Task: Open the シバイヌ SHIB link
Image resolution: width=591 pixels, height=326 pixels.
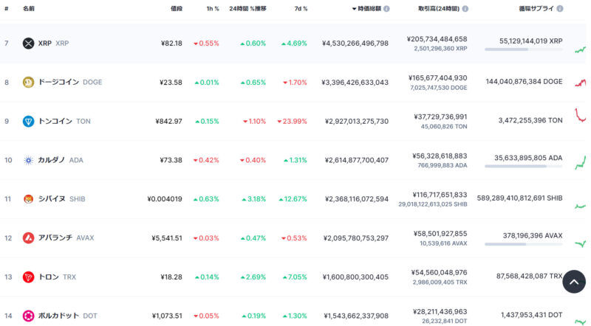Action: 61,199
